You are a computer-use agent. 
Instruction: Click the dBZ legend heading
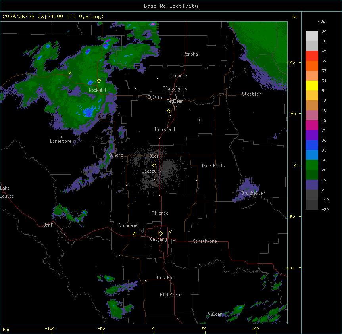point(321,21)
